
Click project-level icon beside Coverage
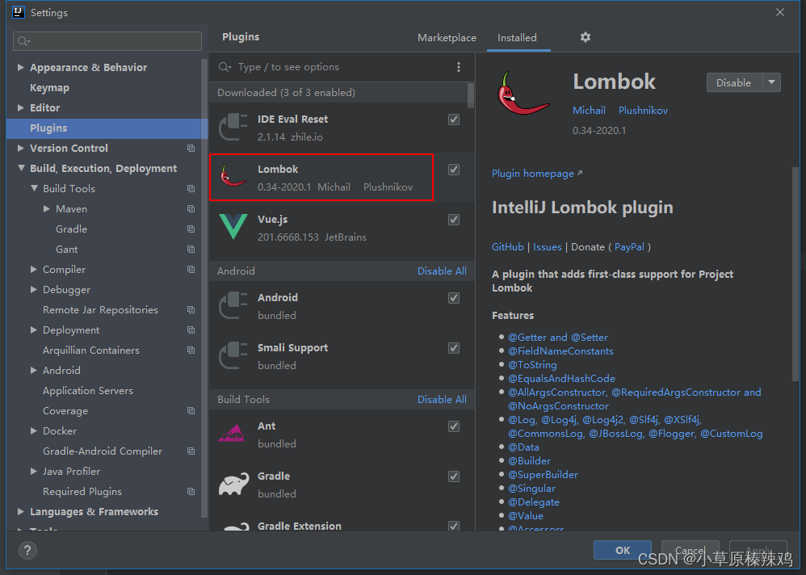pos(191,410)
